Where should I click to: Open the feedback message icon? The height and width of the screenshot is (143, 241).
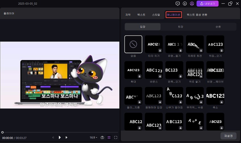pyautogui.click(x=178, y=4)
